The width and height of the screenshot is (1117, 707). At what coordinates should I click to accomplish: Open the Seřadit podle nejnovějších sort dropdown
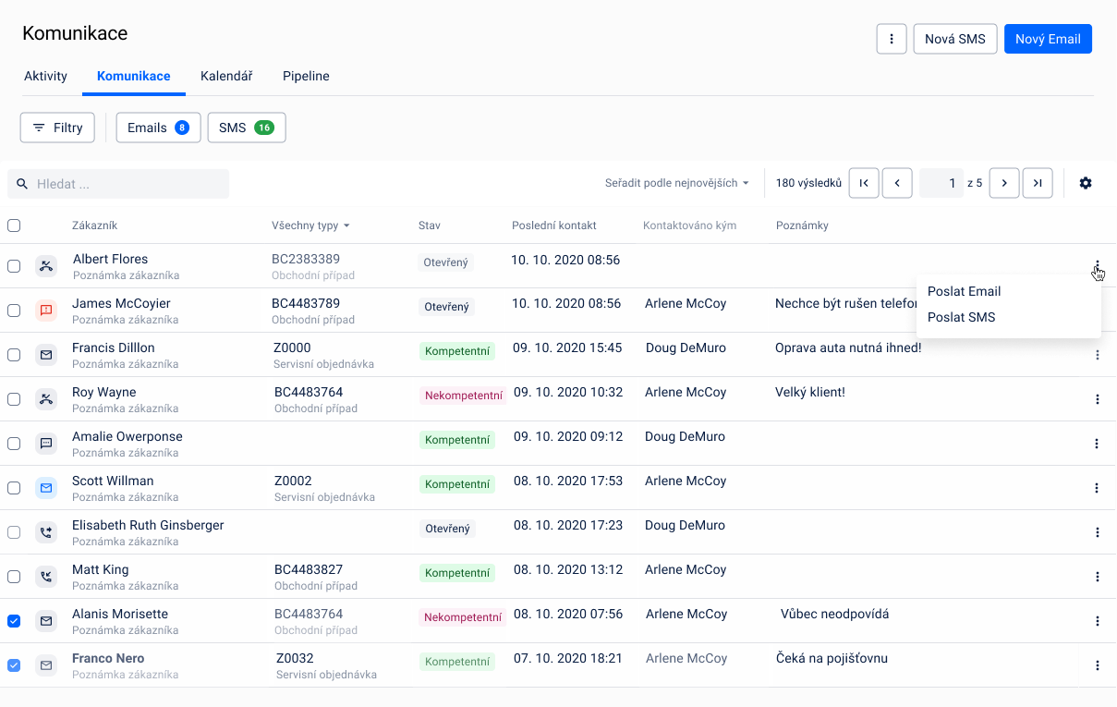pos(676,183)
